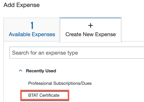Toggle the Recently Used group closed
Image resolution: width=144 pixels, height=102 pixels.
pos(21,71)
